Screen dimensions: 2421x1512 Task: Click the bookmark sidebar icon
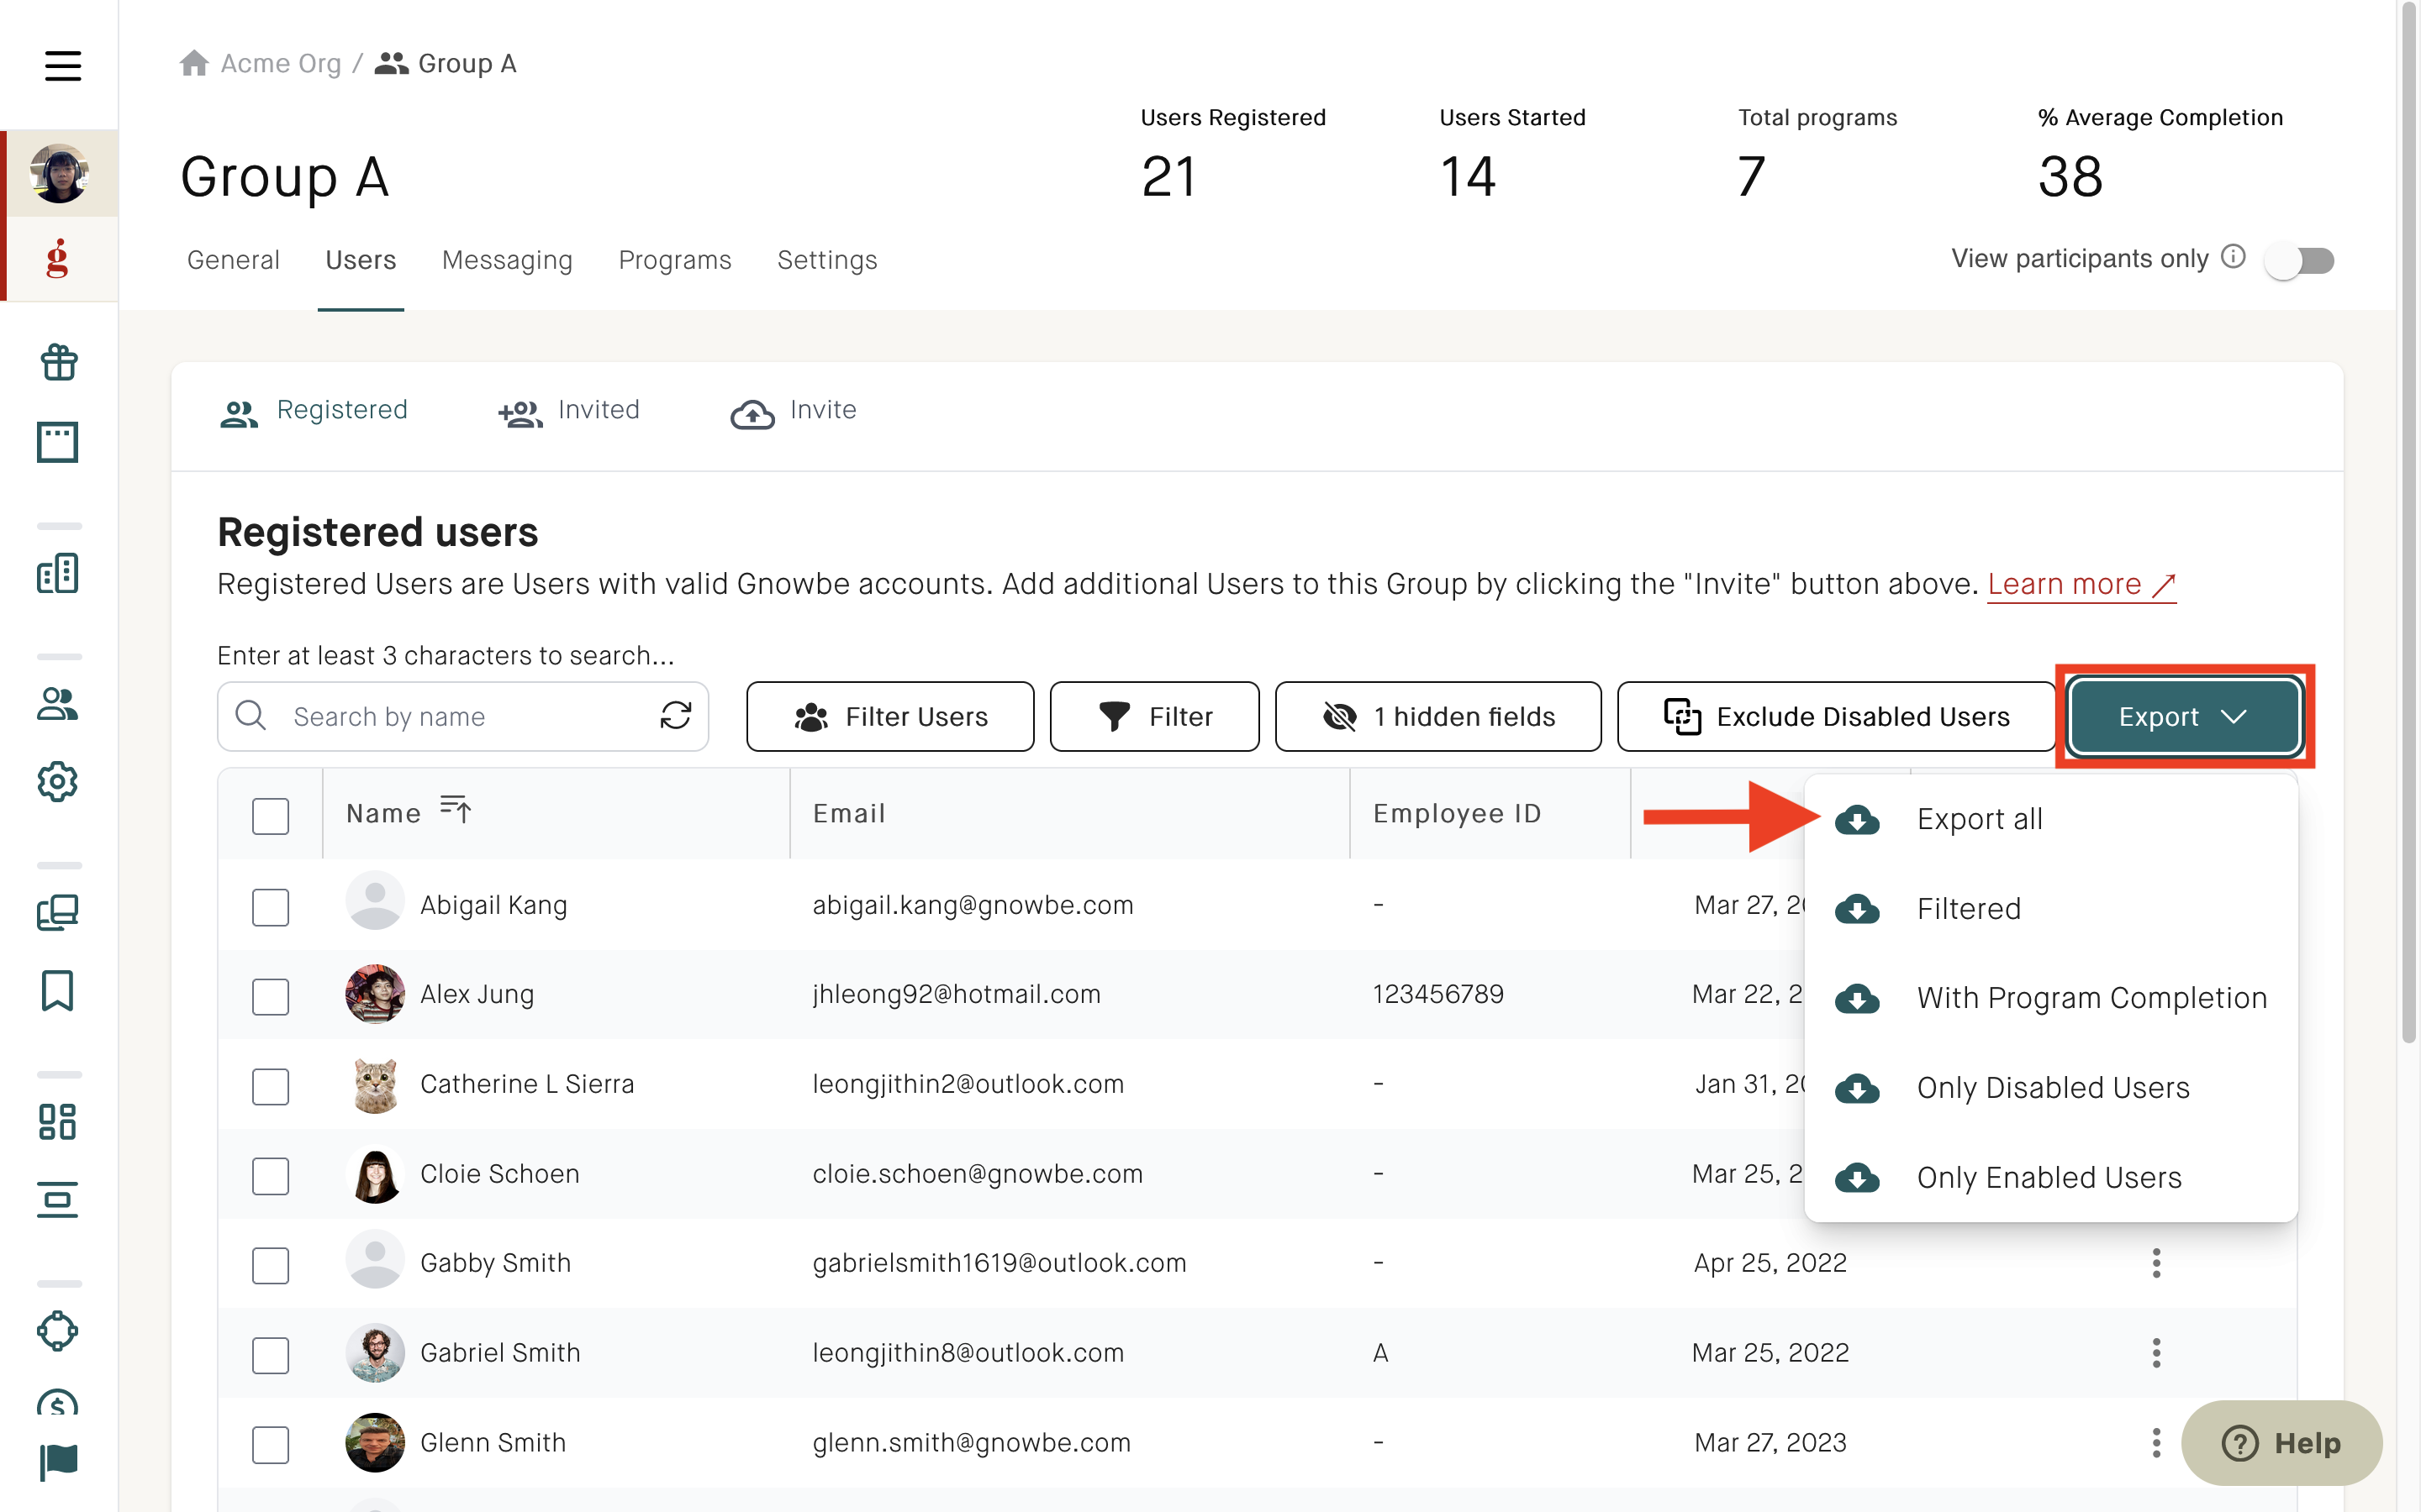pos(58,991)
